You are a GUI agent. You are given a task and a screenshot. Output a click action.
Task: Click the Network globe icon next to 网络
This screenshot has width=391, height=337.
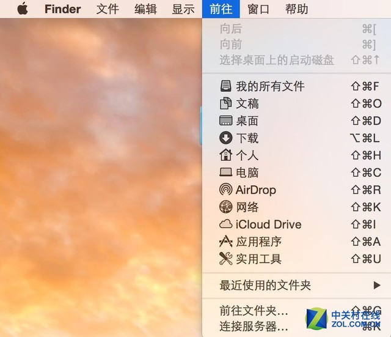point(226,207)
